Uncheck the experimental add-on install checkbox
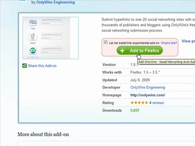The width and height of the screenshot is (195, 146). coord(106,42)
